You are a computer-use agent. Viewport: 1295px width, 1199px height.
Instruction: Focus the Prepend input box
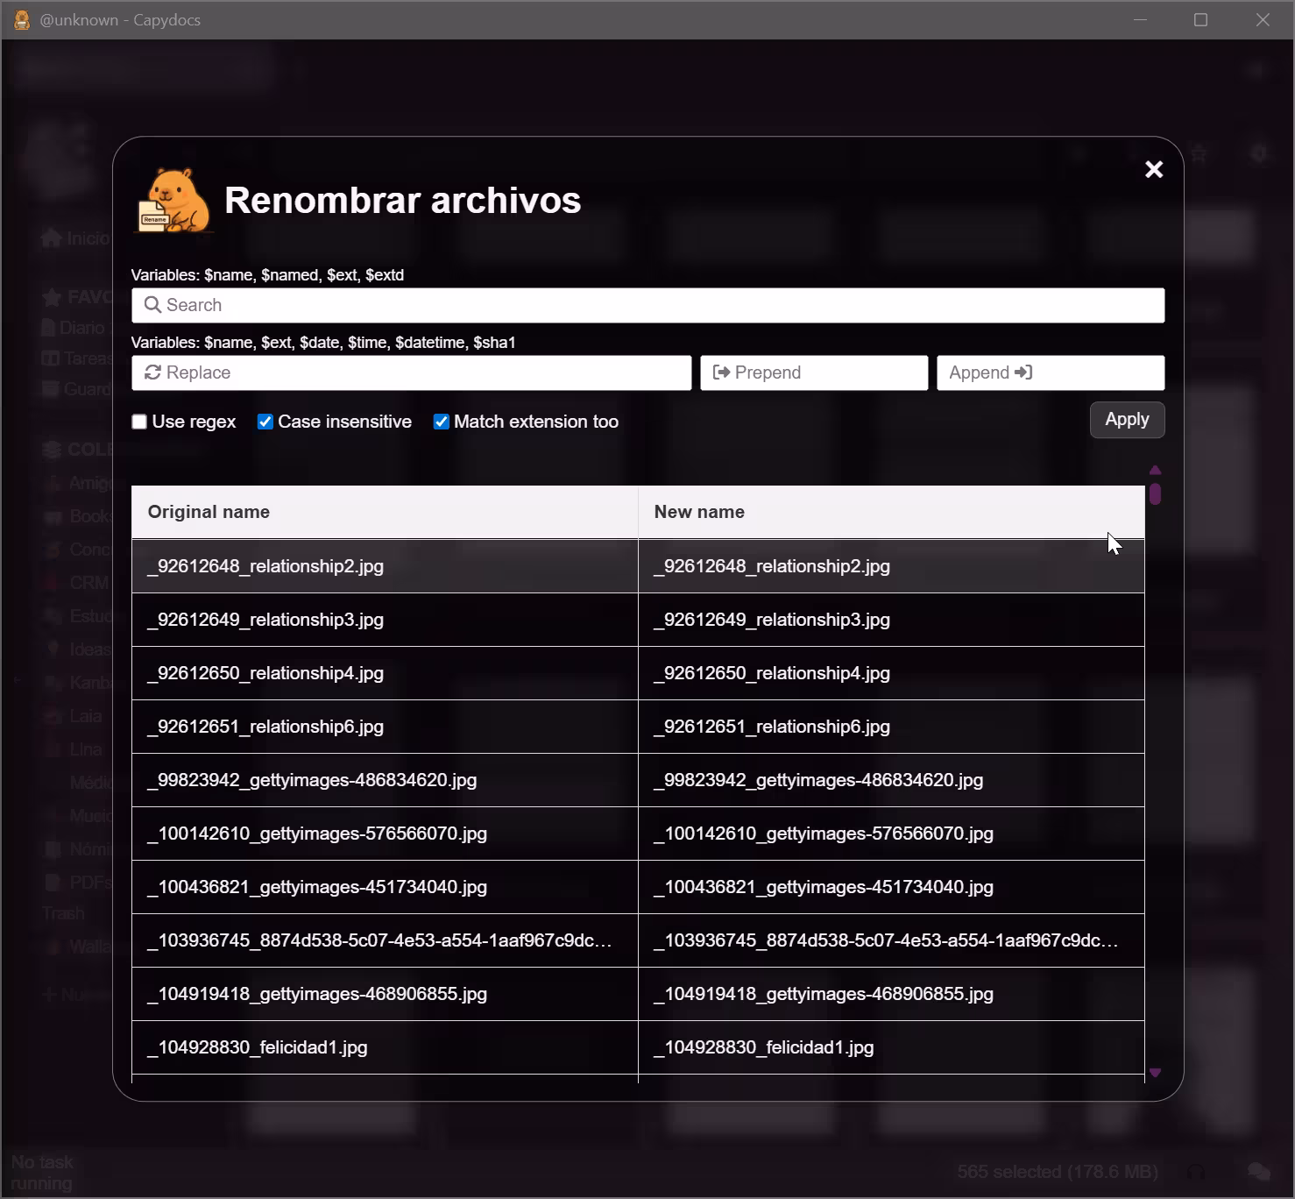pos(824,372)
